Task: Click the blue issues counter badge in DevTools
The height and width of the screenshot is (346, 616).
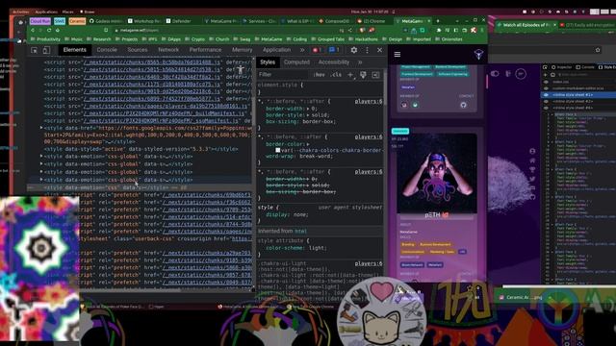Action: coord(334,50)
